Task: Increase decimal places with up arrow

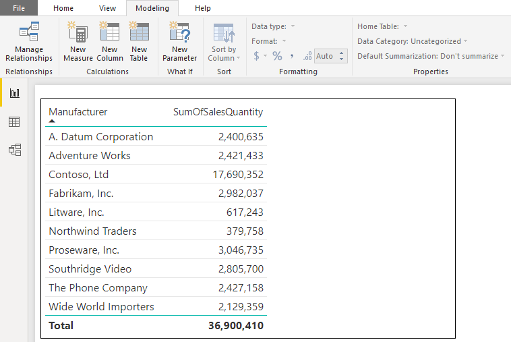Action: pyautogui.click(x=341, y=53)
